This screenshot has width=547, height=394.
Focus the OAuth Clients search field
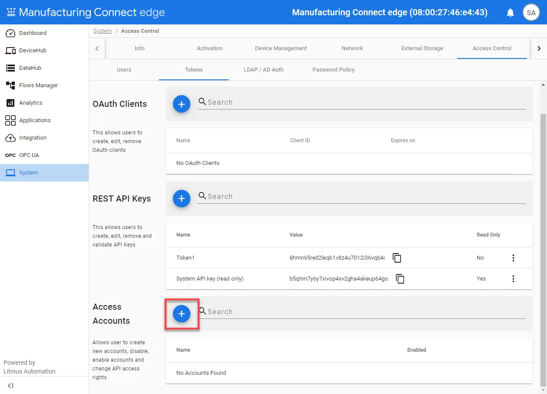361,102
